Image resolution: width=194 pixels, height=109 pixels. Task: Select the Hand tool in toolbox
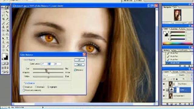3,50
